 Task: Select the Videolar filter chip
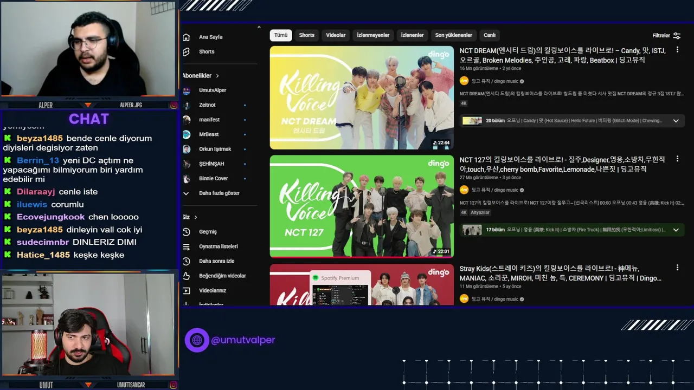coord(336,35)
